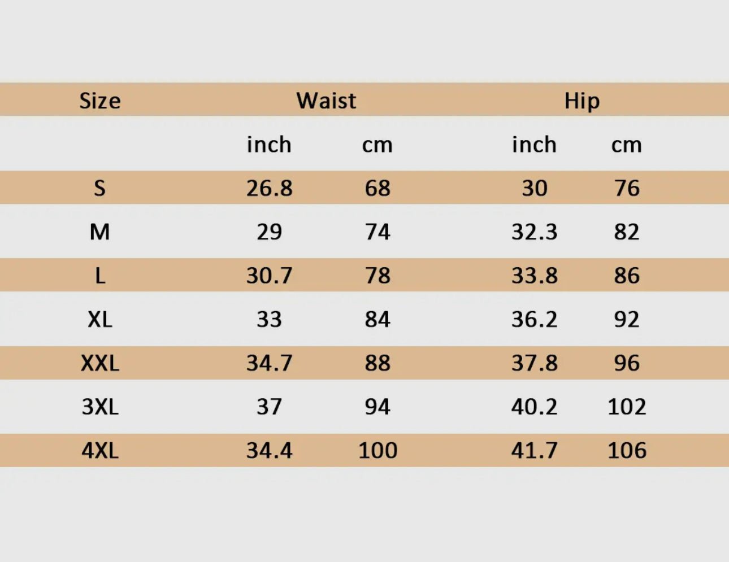Click waist inch value 26.8
This screenshot has width=729, height=562.
(x=270, y=188)
